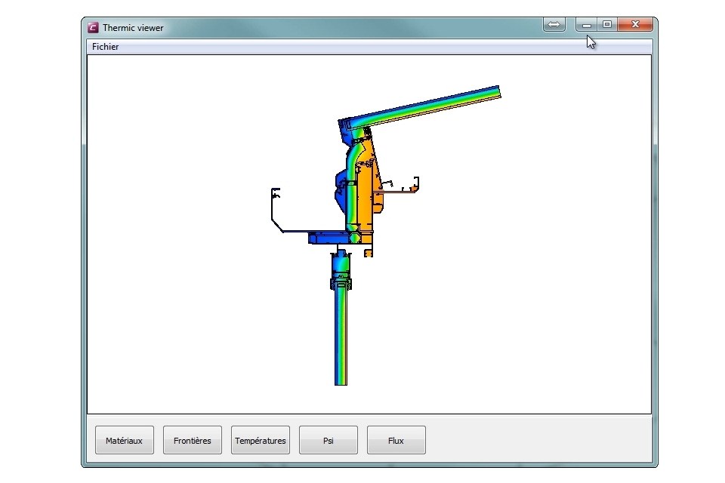The height and width of the screenshot is (483, 725).
Task: Show the Frontières view
Action: pos(193,440)
